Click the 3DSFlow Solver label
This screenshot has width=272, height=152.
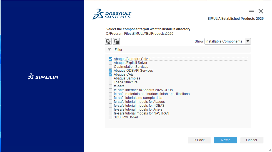[126, 117]
